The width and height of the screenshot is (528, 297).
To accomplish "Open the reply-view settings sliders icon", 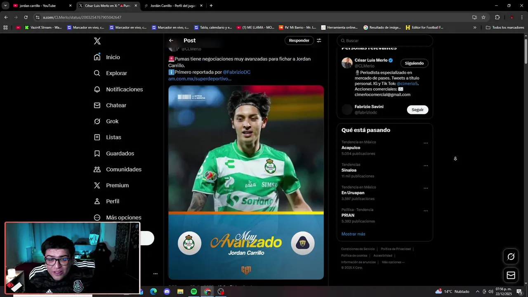I will click(319, 40).
